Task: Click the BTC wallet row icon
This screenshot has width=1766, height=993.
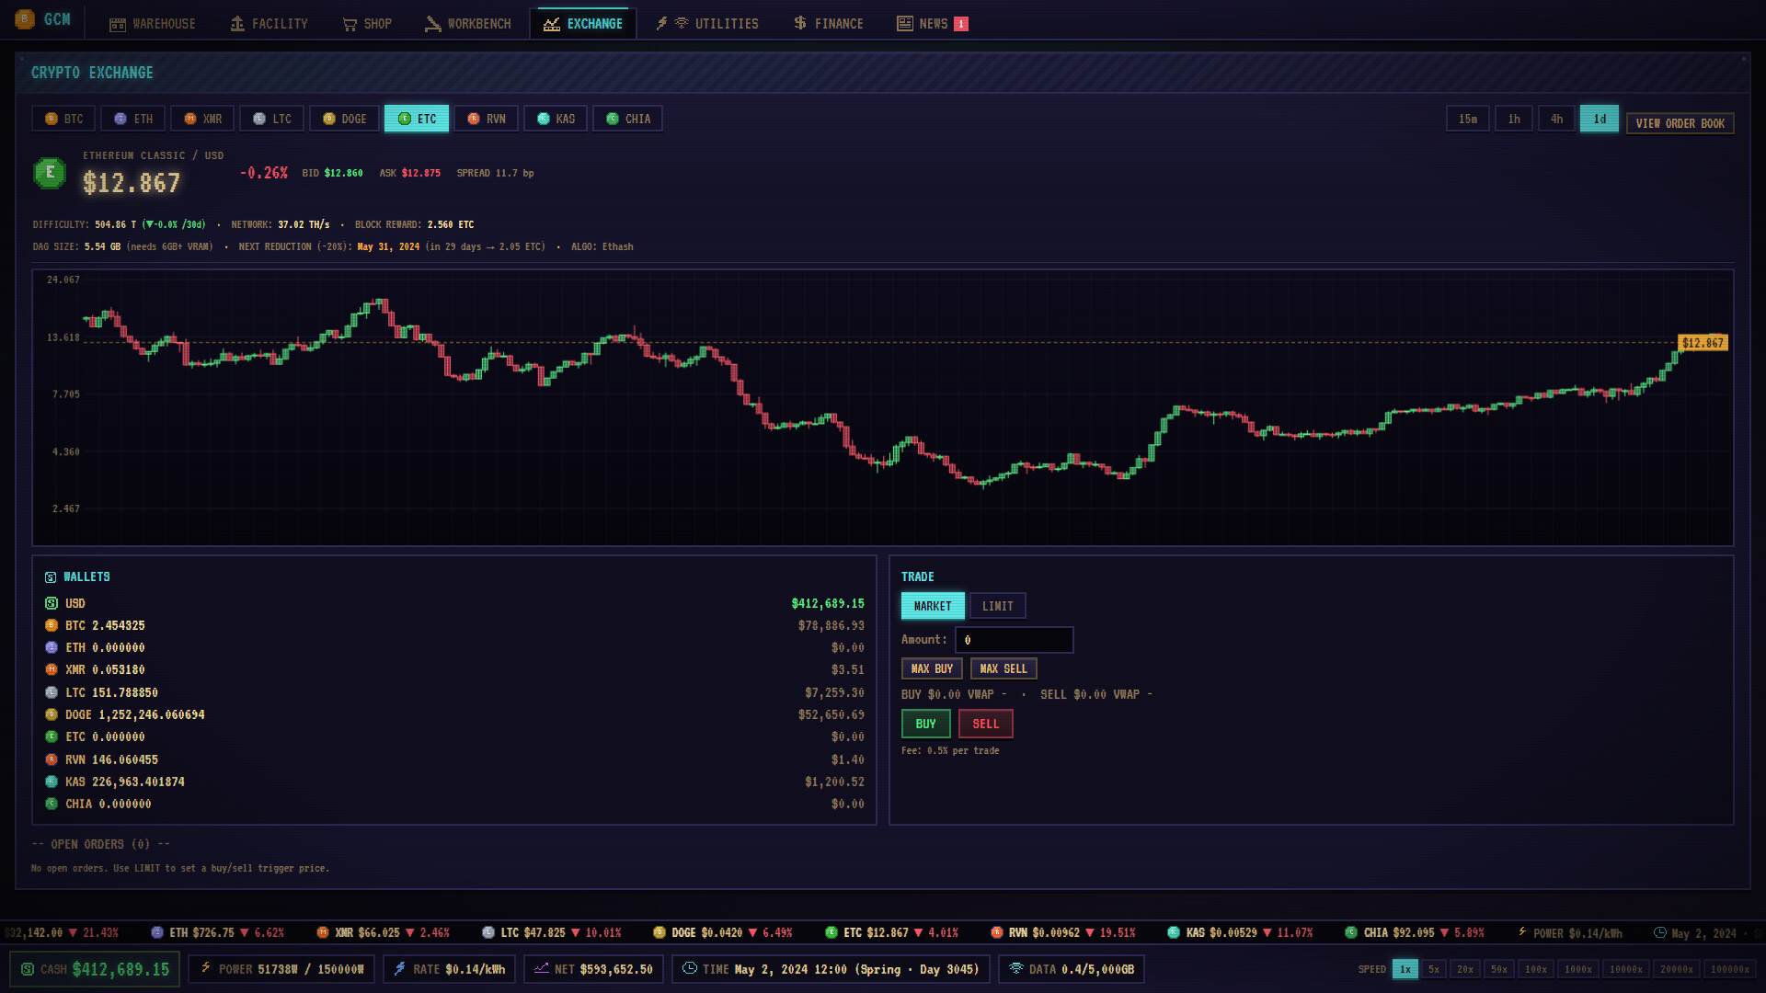Action: (x=52, y=625)
